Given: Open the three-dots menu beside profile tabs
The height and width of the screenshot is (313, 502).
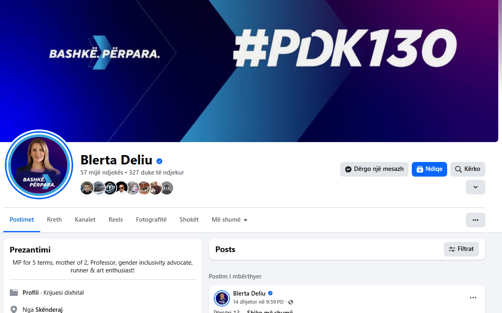Looking at the screenshot, I should (x=476, y=220).
